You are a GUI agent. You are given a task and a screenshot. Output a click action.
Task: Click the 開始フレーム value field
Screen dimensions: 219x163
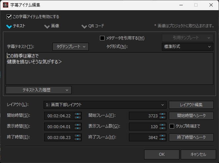coord(144,116)
